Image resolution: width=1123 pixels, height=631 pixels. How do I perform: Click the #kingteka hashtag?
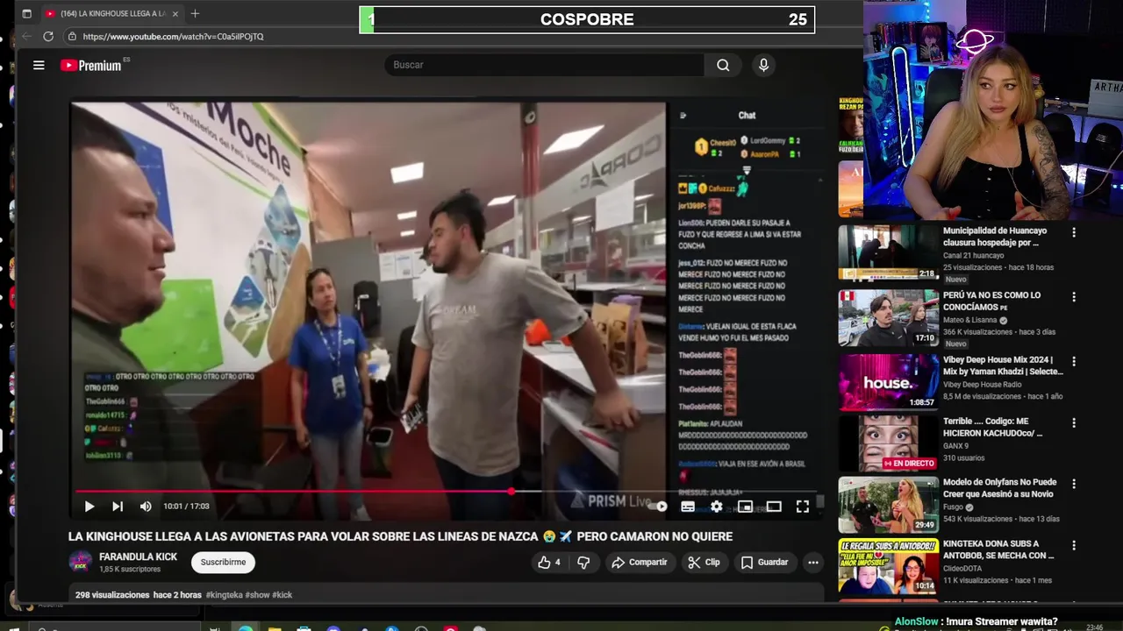224,595
